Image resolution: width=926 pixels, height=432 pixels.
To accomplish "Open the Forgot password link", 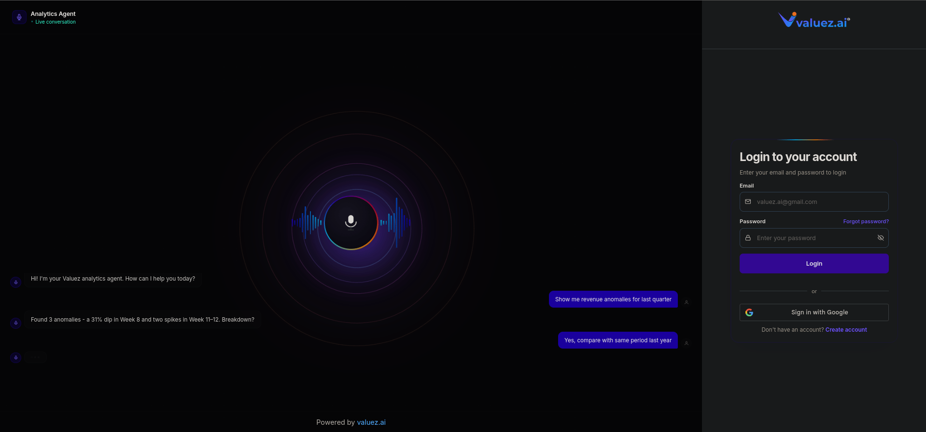I will [866, 222].
